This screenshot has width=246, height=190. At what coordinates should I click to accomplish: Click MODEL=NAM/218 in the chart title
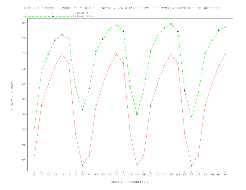75,8
